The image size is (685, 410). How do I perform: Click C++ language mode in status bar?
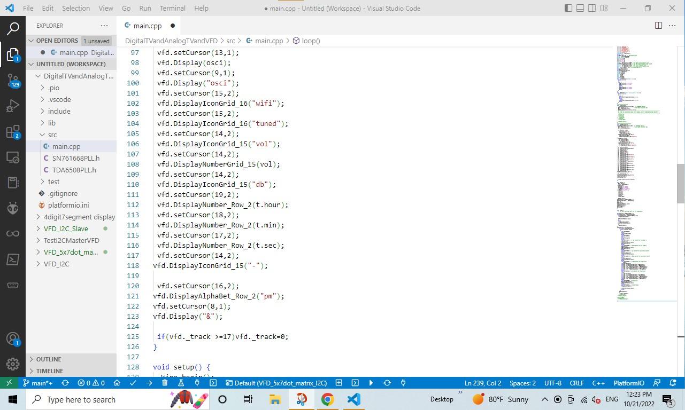click(598, 383)
